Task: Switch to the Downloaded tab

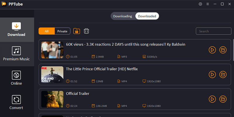Action: (147, 16)
